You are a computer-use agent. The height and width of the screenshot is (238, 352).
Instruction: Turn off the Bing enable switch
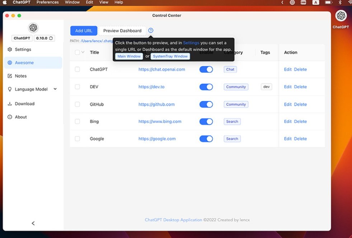pos(206,122)
